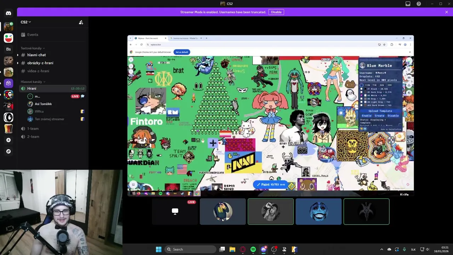
Task: Open the skull mask server icon
Action: (x=8, y=95)
